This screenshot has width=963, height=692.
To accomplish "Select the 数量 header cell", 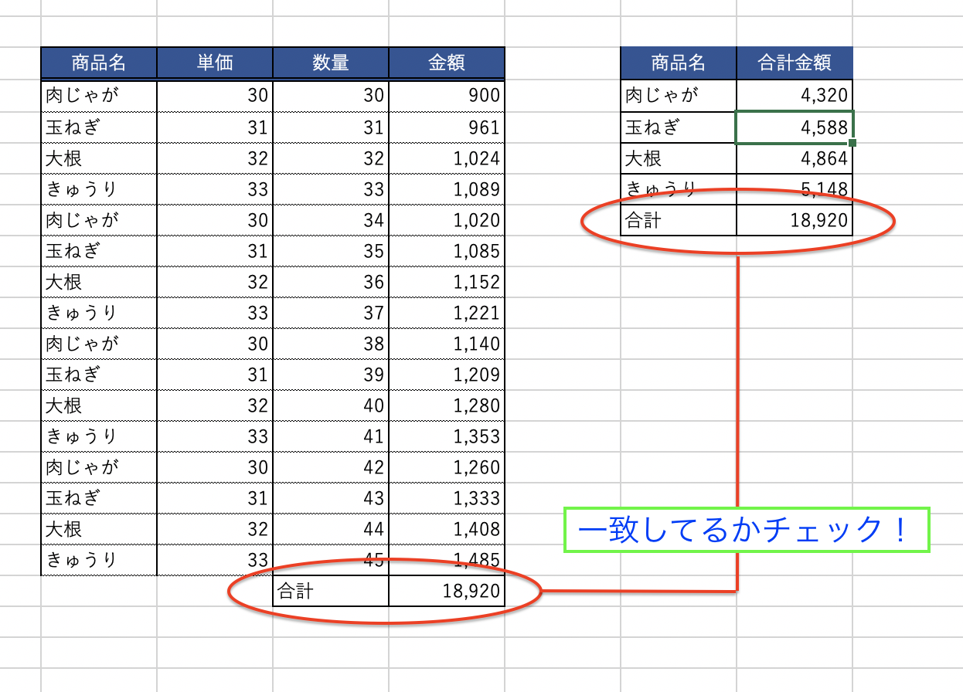I will [x=331, y=63].
